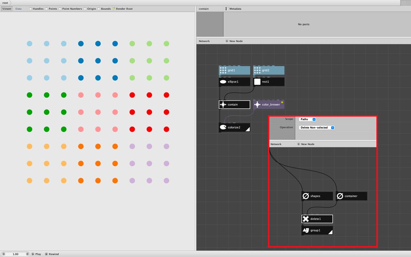Start animation with the Play button
411x257 pixels.
pyautogui.click(x=37, y=254)
